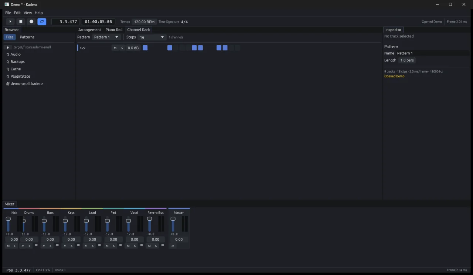Click the pattern Length 1.0 bars field
Viewport: 473px width, 275px height.
point(407,60)
